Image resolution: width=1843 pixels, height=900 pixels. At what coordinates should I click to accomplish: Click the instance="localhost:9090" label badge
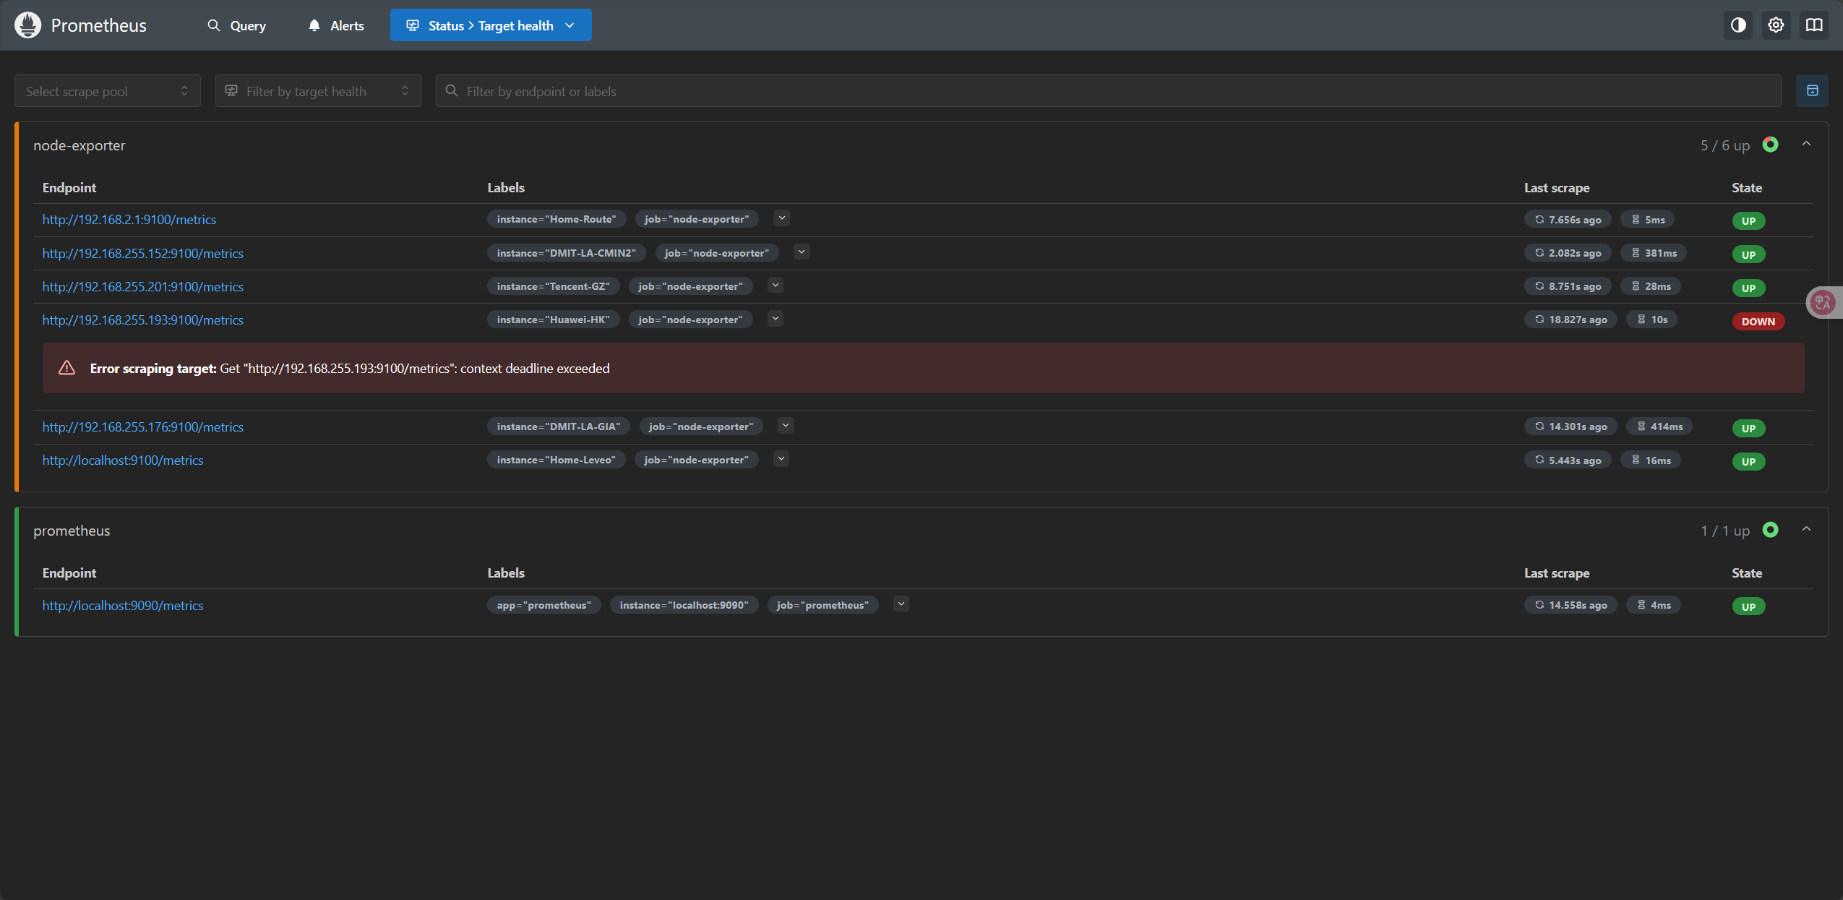tap(684, 605)
